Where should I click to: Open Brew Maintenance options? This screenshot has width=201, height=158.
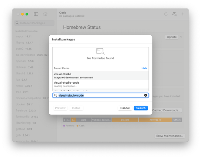169,136
